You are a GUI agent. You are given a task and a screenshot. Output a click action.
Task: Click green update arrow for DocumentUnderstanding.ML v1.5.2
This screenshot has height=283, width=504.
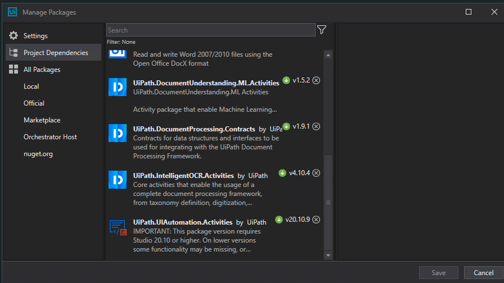click(286, 80)
